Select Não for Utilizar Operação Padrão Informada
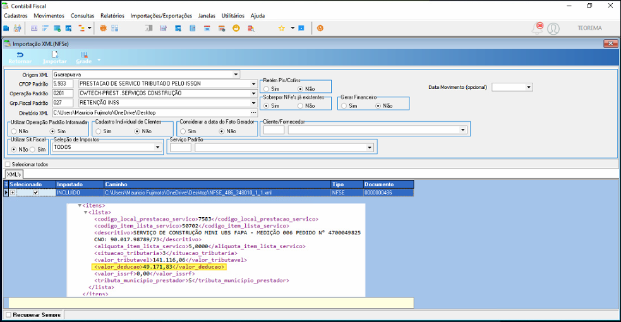The width and height of the screenshot is (621, 322). coord(14,131)
